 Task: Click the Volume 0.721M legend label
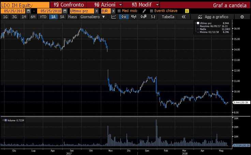[16, 120]
